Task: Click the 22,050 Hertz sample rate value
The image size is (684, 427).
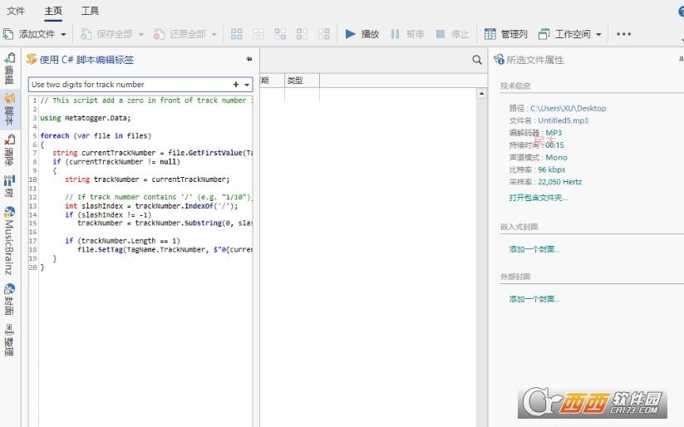Action: [559, 181]
